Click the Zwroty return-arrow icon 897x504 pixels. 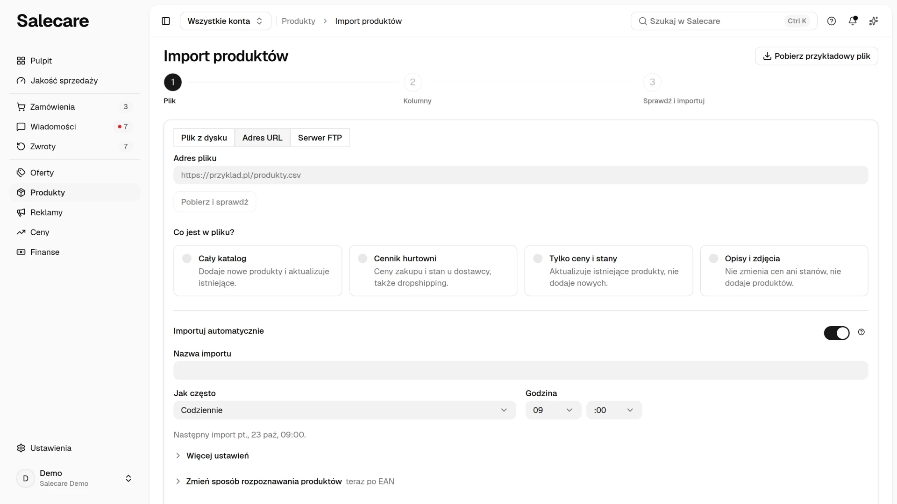21,147
